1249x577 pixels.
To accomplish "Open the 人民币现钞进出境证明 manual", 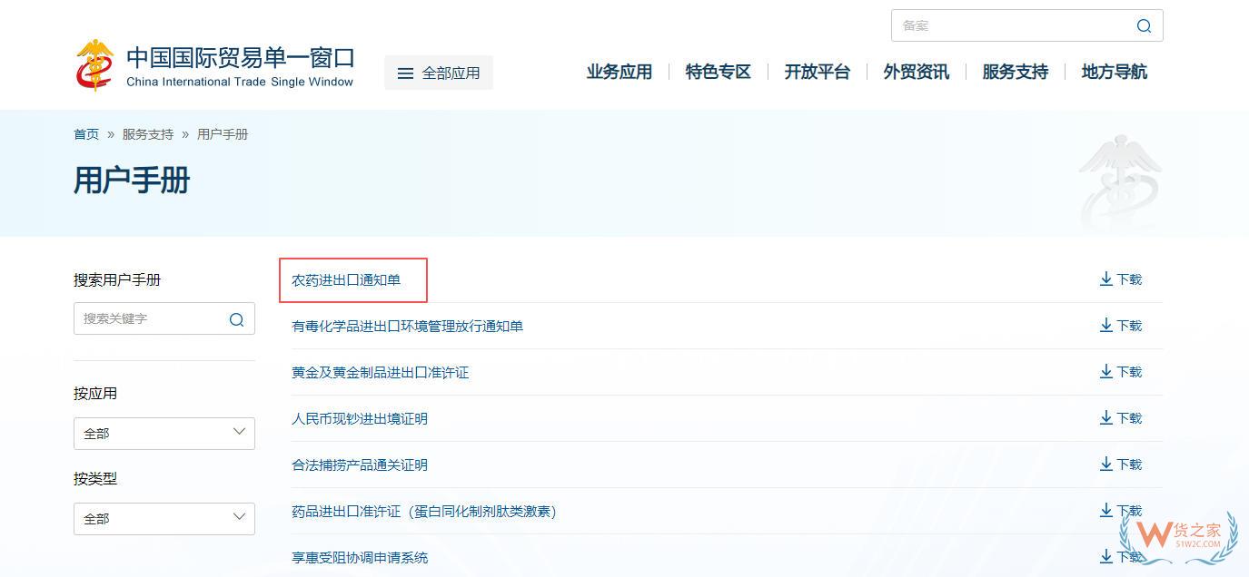I will pos(360,419).
